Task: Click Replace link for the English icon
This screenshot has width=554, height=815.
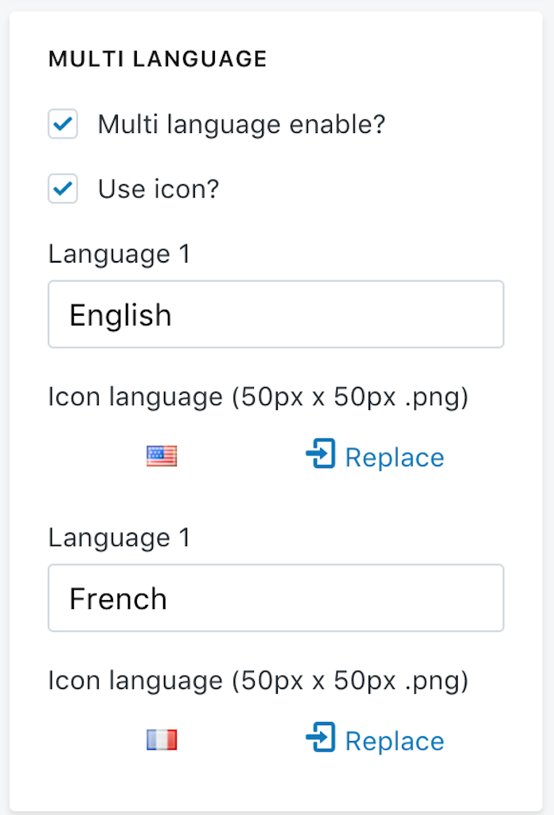Action: pyautogui.click(x=394, y=458)
